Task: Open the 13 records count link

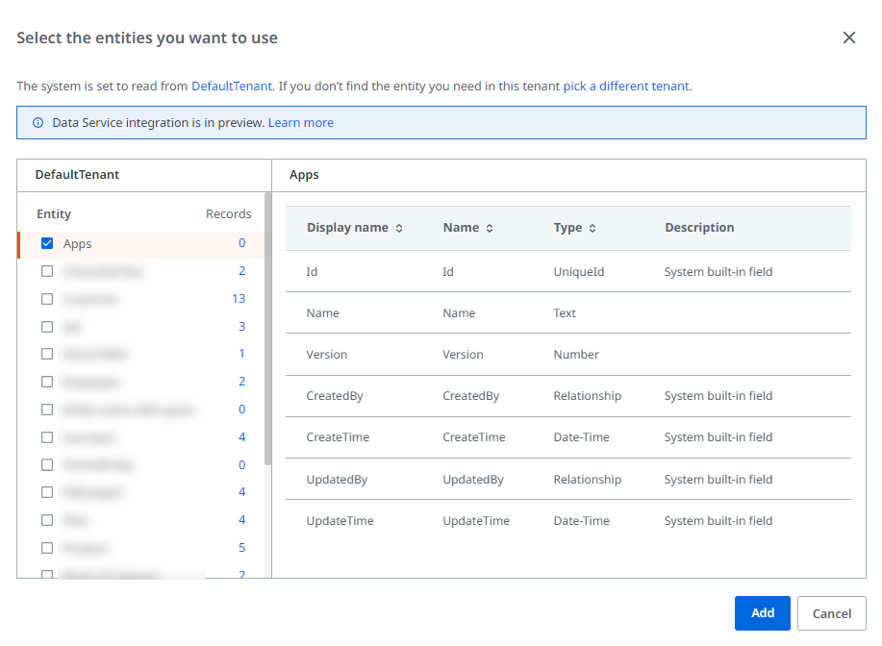Action: pos(239,299)
